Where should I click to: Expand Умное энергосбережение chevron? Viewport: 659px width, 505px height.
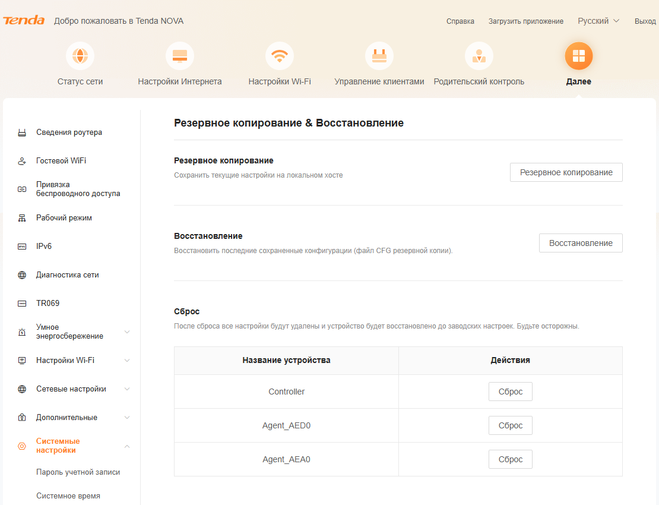tap(127, 332)
